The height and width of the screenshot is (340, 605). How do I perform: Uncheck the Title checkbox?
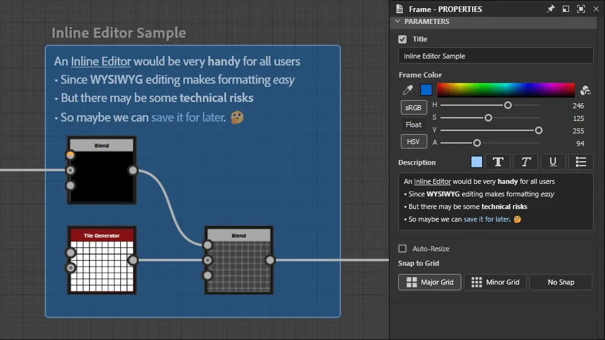point(403,39)
